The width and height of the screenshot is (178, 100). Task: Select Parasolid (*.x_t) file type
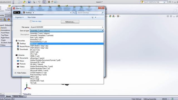pos(67,39)
